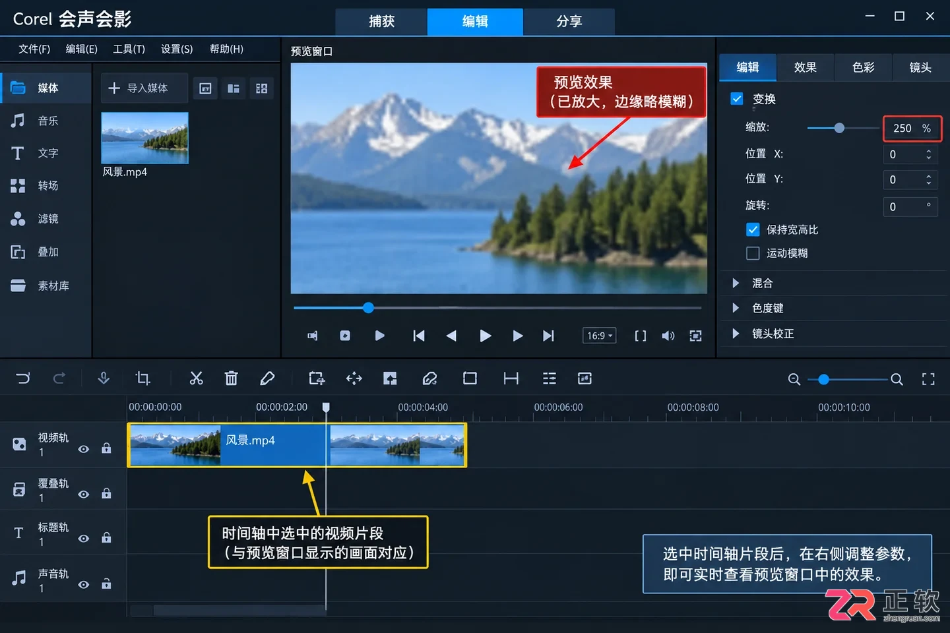Enable 运动模糊 checkbox
Image resolution: width=950 pixels, height=633 pixels.
(753, 253)
